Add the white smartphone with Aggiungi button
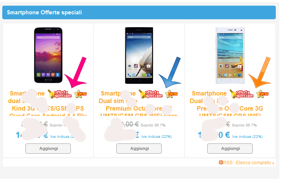The height and width of the screenshot is (188, 283). click(x=230, y=149)
